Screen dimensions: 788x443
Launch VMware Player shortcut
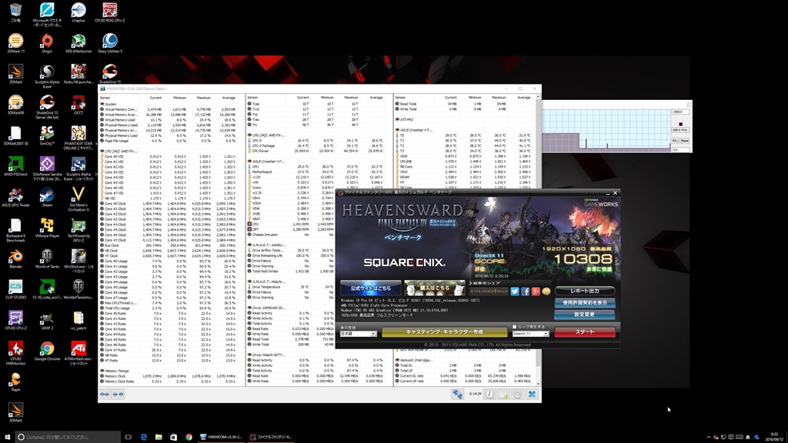[47, 228]
